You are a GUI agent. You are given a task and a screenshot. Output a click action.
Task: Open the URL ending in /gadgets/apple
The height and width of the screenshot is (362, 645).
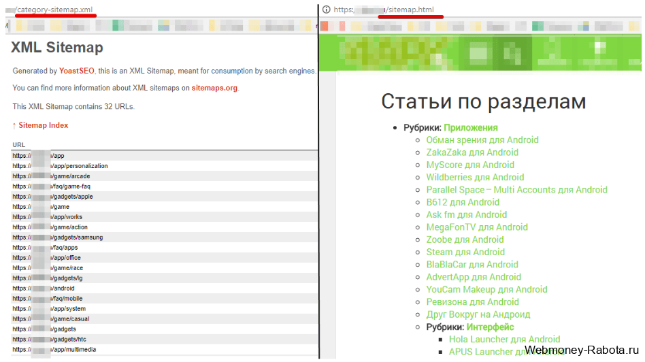pos(52,197)
